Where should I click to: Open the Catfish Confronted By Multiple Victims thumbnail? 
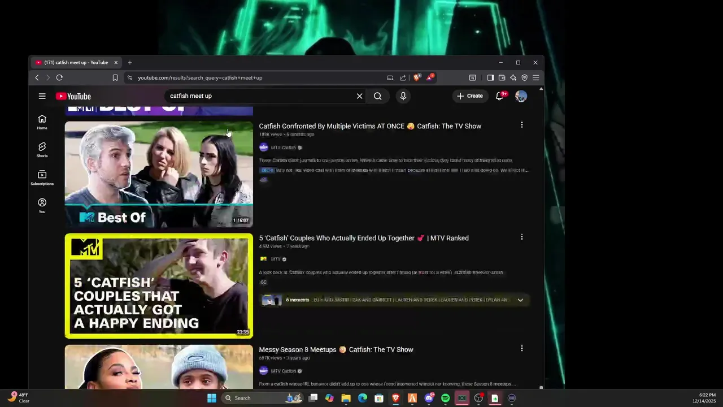tap(159, 174)
